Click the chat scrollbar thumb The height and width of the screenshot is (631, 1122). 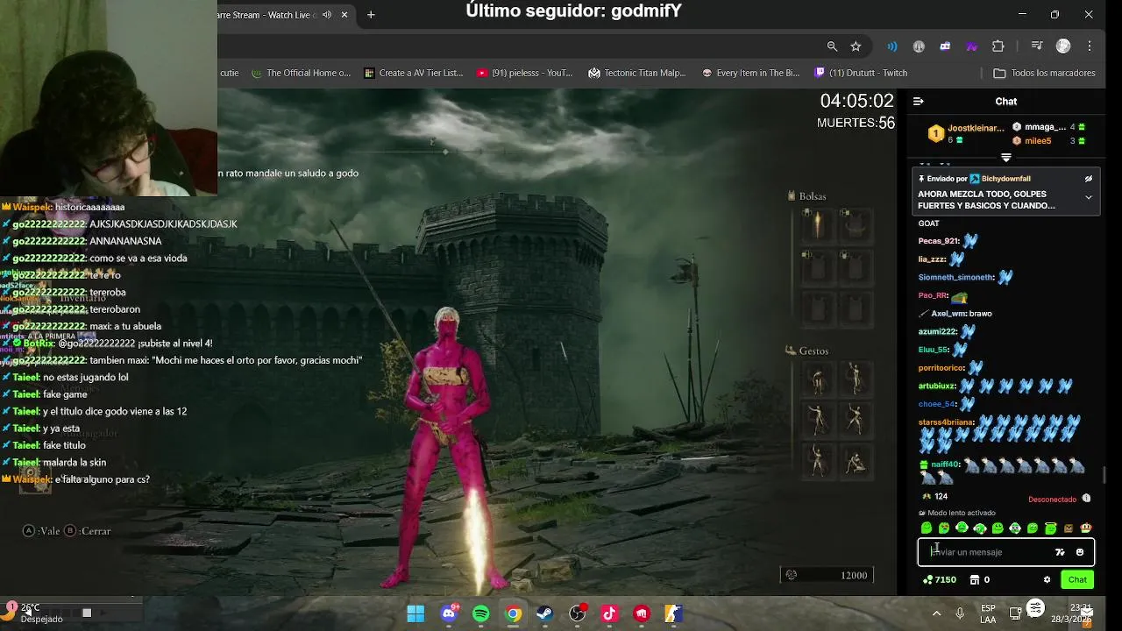pyautogui.click(x=1104, y=474)
